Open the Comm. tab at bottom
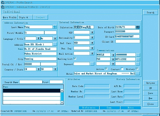 (x=110, y=107)
